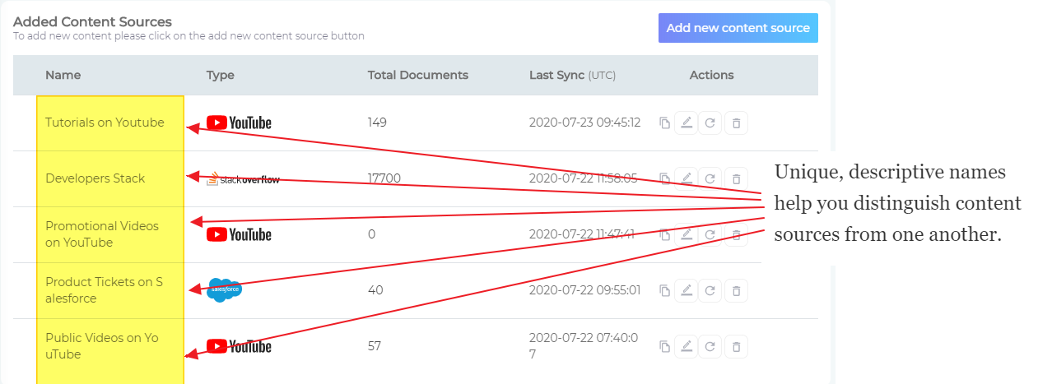
Task: Edit the Product Tickets on Salesforce source
Action: point(686,290)
